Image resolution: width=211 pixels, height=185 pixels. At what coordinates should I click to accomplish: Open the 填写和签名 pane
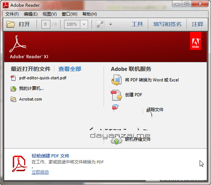point(167,24)
